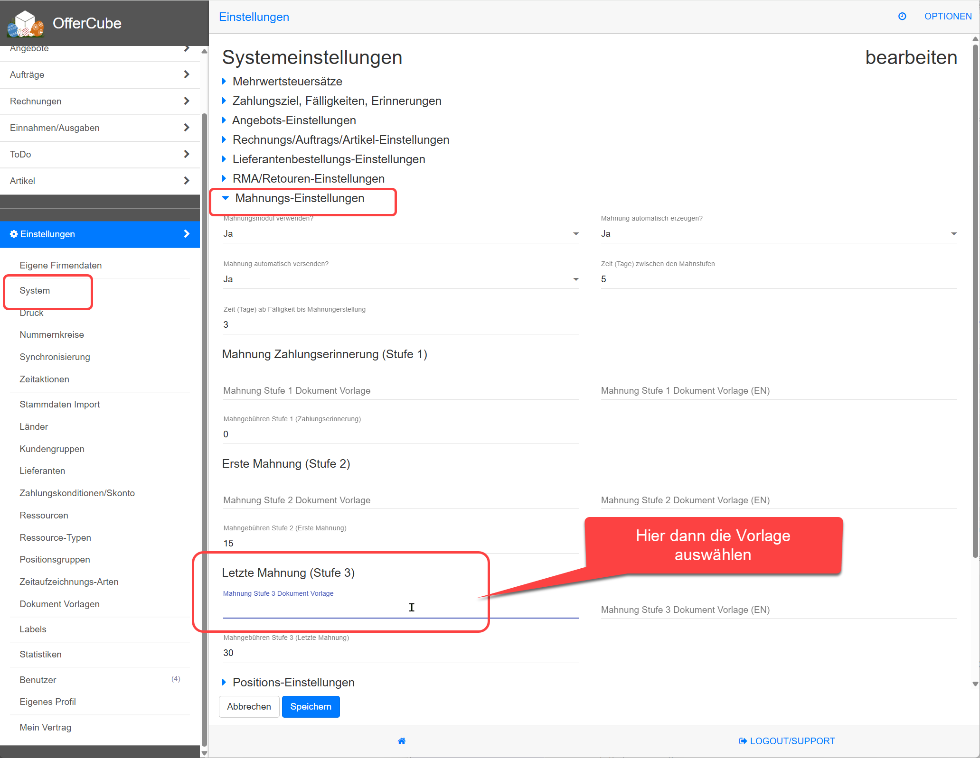This screenshot has width=980, height=758.
Task: Click Zeit ab Fälligkeit bis Mahnungerstellung field
Action: [401, 325]
